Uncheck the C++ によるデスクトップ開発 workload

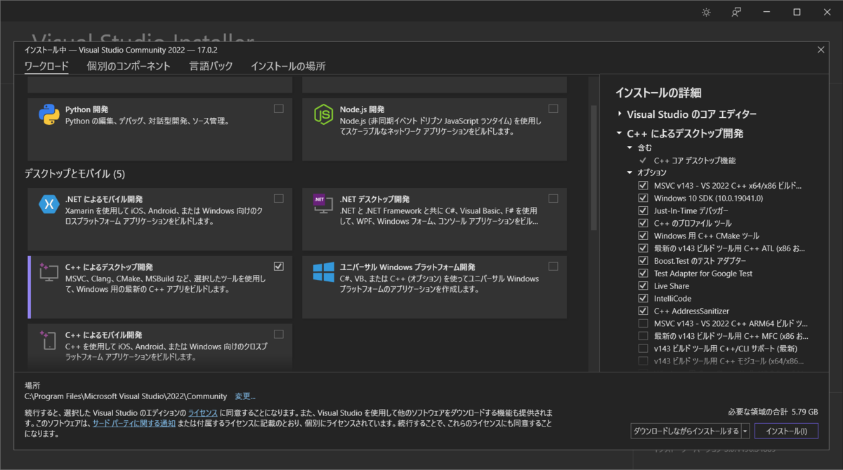coord(279,267)
